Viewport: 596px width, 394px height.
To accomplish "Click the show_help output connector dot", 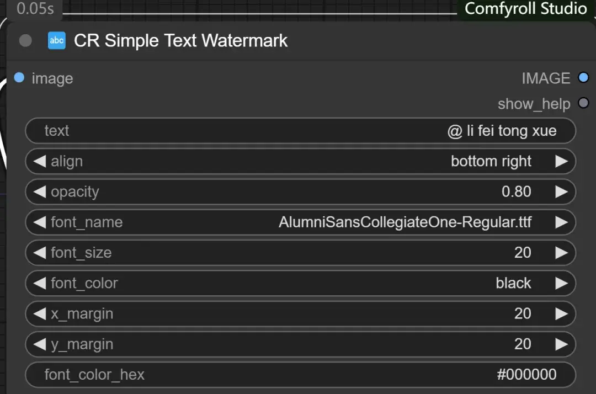I will point(583,103).
